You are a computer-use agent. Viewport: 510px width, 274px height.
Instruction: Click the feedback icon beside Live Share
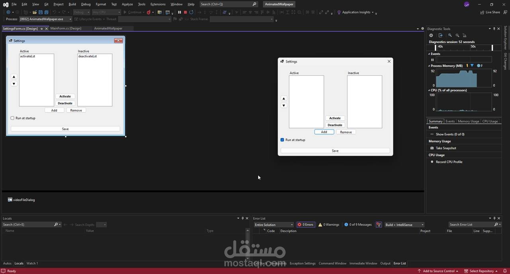[x=505, y=12]
